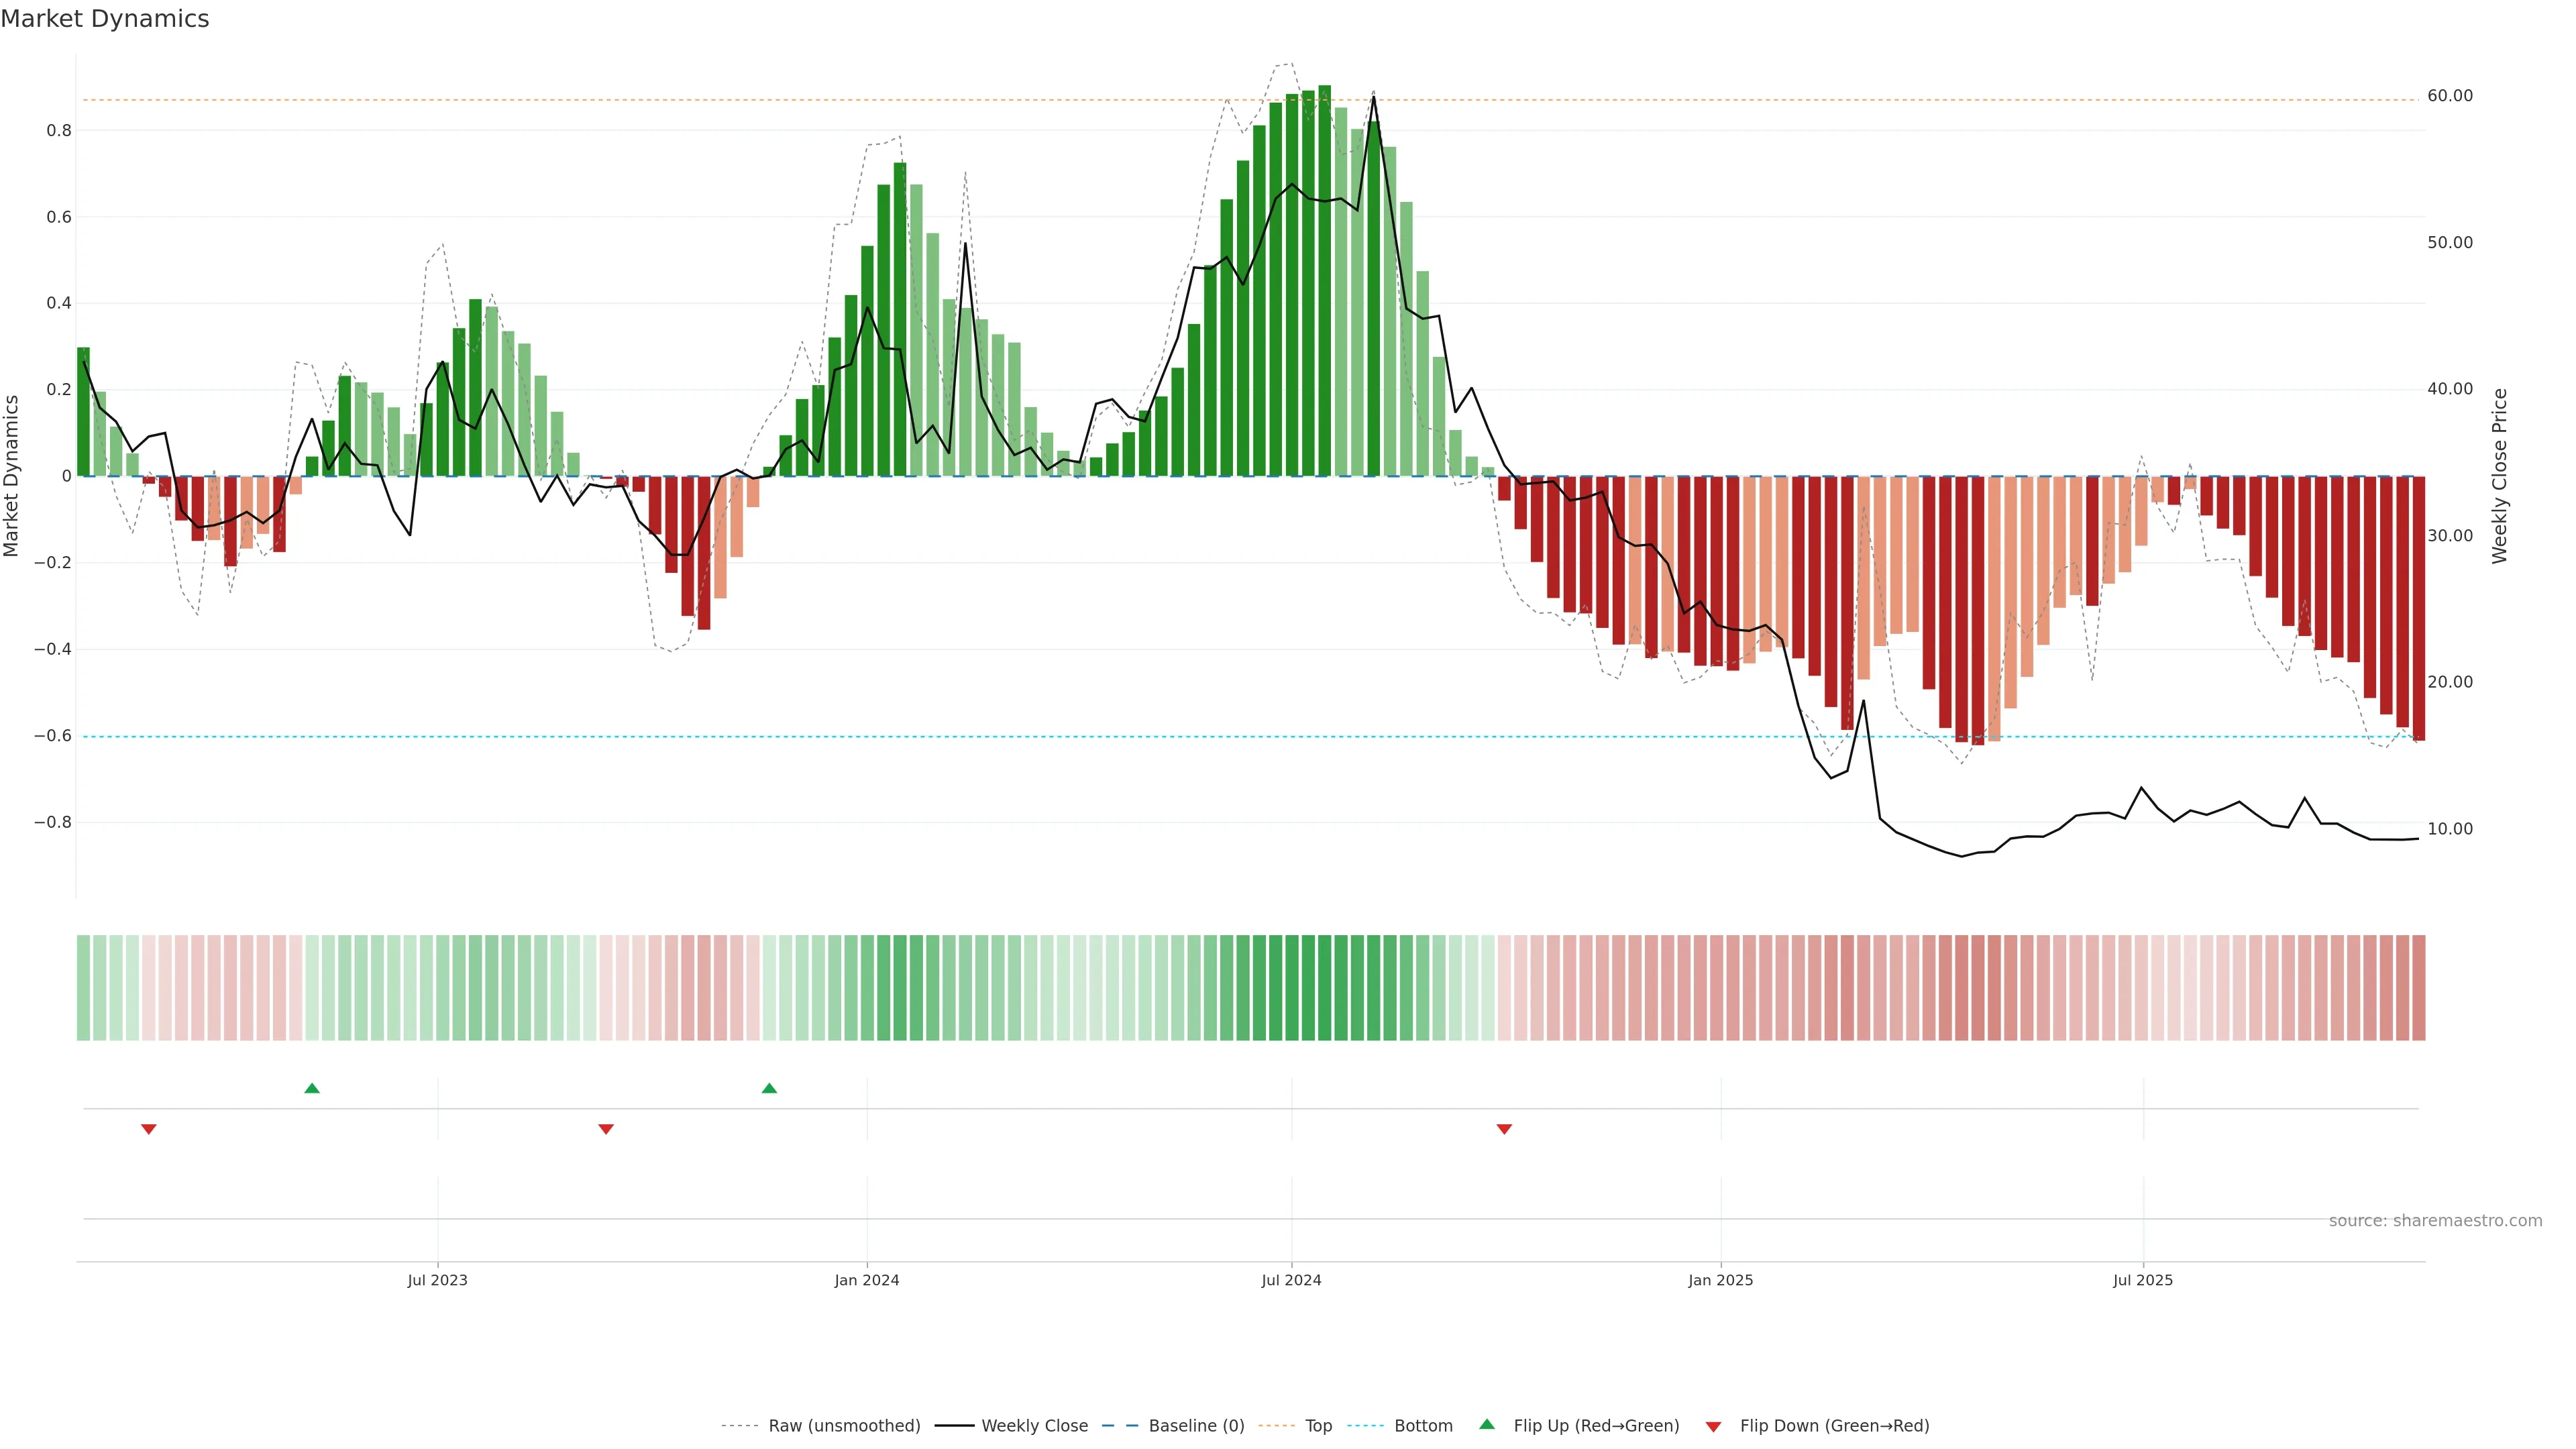Toggle the Bottom legend entry
This screenshot has height=1449, width=2576.
pyautogui.click(x=1423, y=1426)
